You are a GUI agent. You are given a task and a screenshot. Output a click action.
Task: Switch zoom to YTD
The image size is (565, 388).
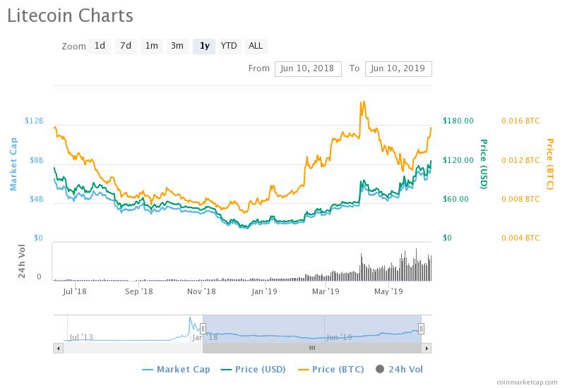(229, 46)
